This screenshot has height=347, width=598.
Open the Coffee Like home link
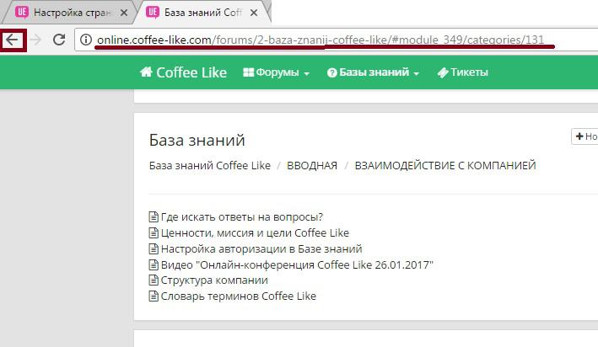183,72
